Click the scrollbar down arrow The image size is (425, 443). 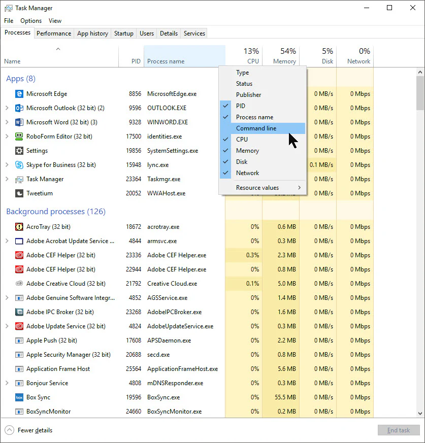pos(420,414)
